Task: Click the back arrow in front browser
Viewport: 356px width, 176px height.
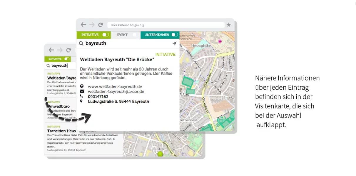Action: pos(83,25)
